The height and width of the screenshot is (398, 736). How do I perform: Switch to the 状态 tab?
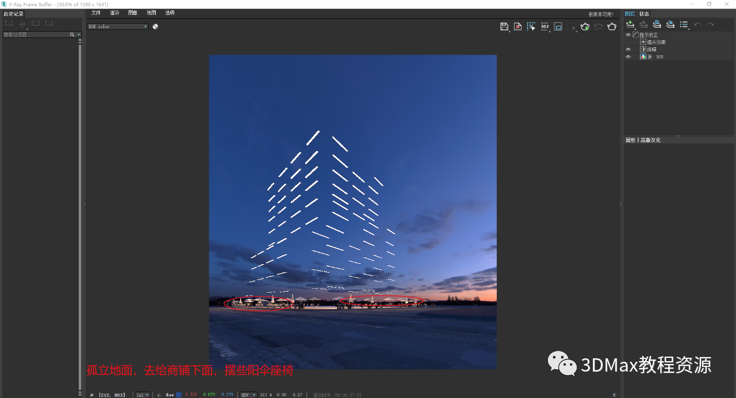point(643,13)
